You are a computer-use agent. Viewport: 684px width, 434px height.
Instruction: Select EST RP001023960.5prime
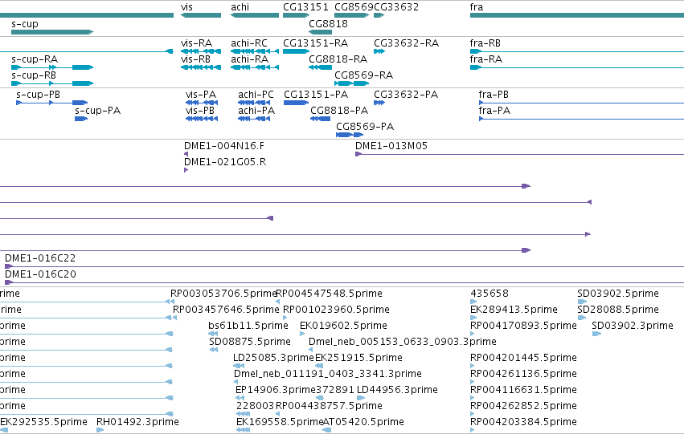[x=336, y=310]
